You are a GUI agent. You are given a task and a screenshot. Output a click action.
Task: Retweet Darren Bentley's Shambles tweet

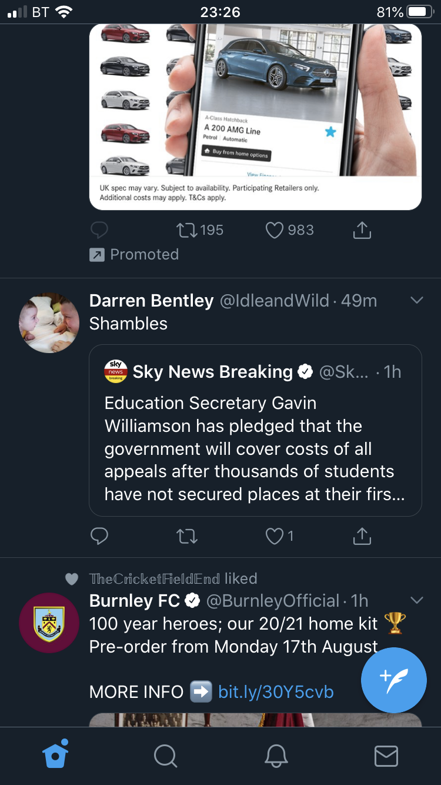187,535
